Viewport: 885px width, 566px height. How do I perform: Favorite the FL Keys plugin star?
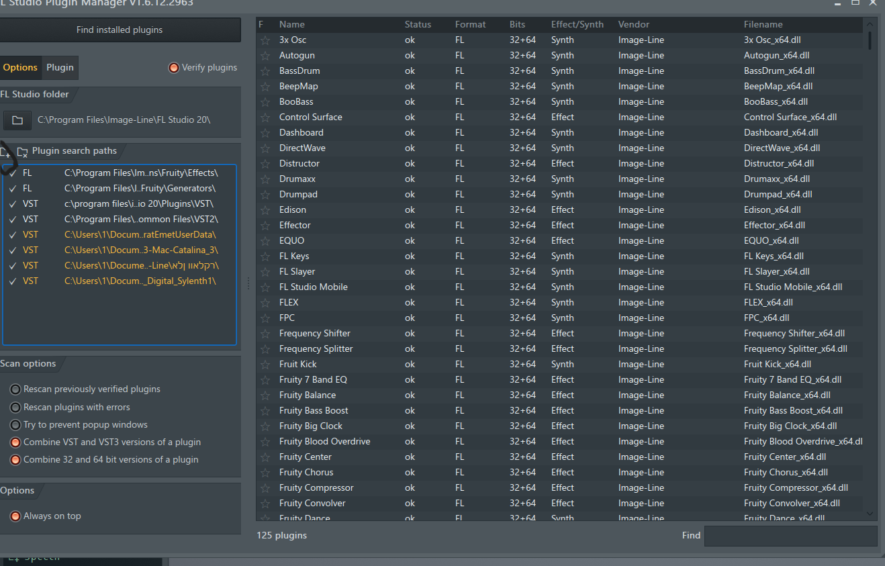click(265, 256)
